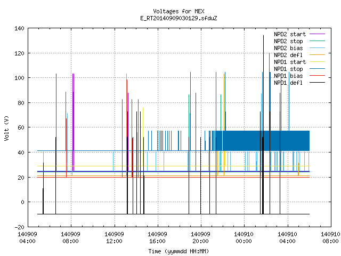Click the x-axis tick 140910 08:00
The image size is (341, 256).
tap(330, 238)
